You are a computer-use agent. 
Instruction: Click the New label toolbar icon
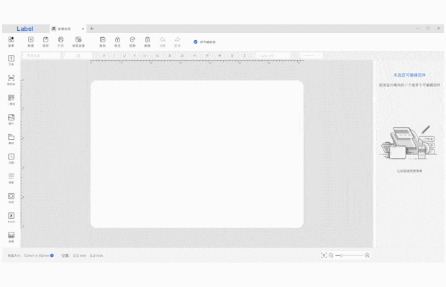click(x=31, y=41)
